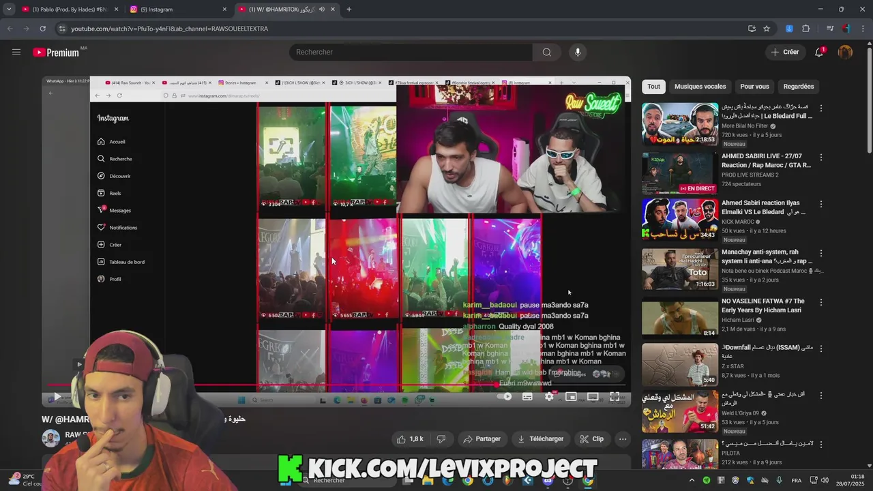Close the Pablo (Prod. By Hades) tab
Viewport: 873px width, 491px height.
click(x=116, y=10)
